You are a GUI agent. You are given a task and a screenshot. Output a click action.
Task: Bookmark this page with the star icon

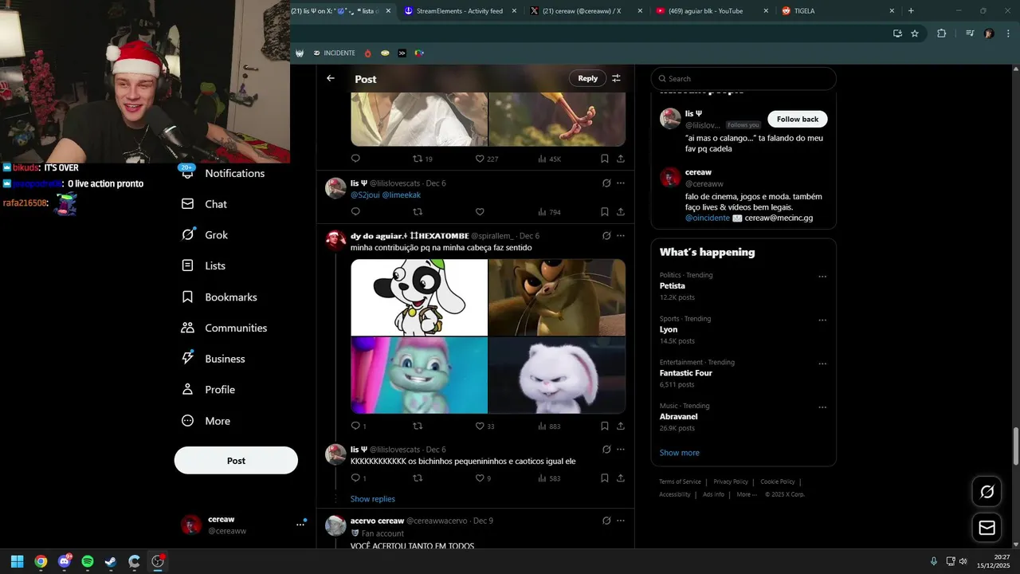(x=915, y=33)
